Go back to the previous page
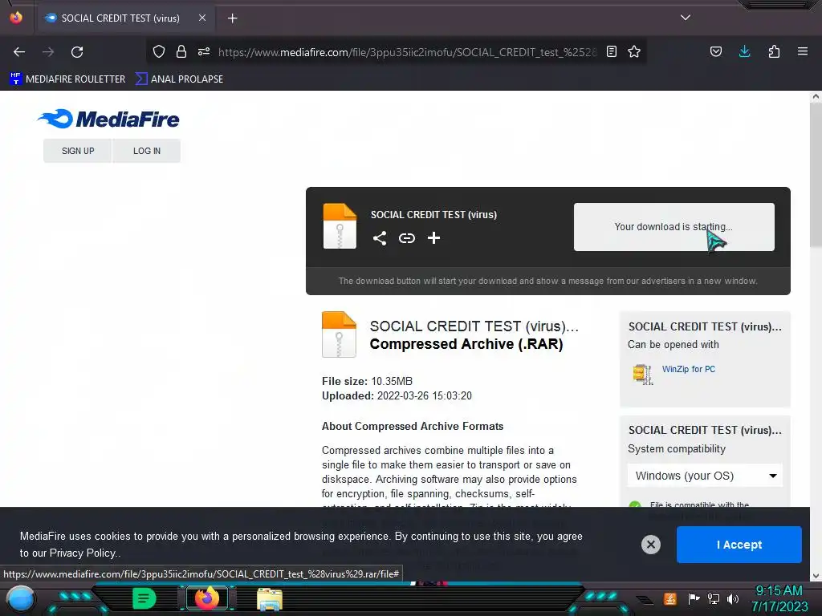Image resolution: width=822 pixels, height=616 pixels. tap(19, 52)
